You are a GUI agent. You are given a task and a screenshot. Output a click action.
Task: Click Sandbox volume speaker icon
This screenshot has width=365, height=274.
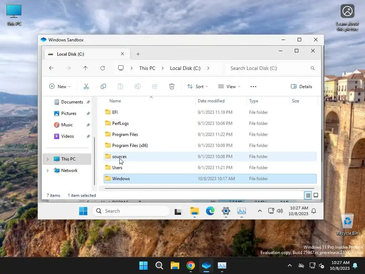pos(280,211)
